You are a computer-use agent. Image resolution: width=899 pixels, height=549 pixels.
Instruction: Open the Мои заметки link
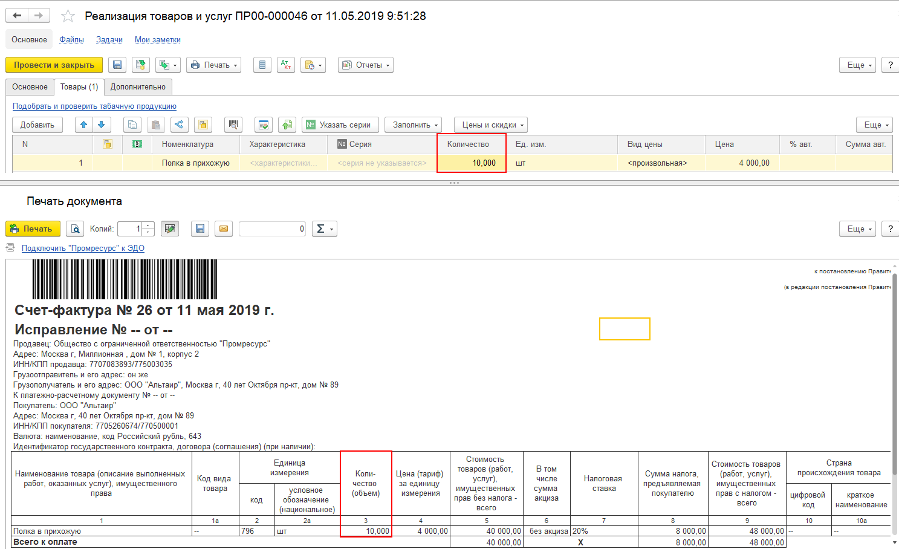158,39
